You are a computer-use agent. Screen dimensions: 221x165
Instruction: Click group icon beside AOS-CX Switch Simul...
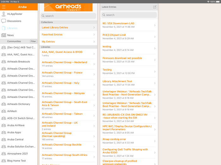pos(4,118)
